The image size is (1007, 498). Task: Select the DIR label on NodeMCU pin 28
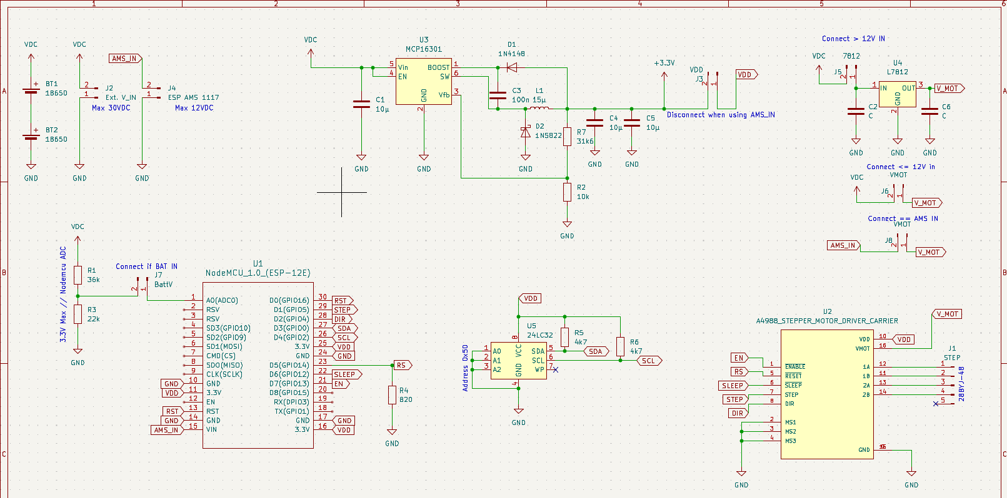[x=342, y=319]
